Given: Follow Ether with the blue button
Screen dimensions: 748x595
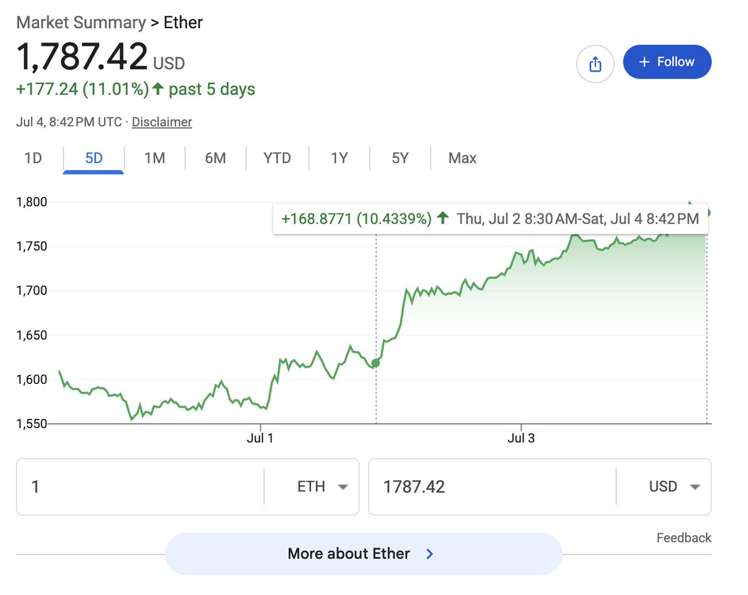Looking at the screenshot, I should tap(667, 62).
